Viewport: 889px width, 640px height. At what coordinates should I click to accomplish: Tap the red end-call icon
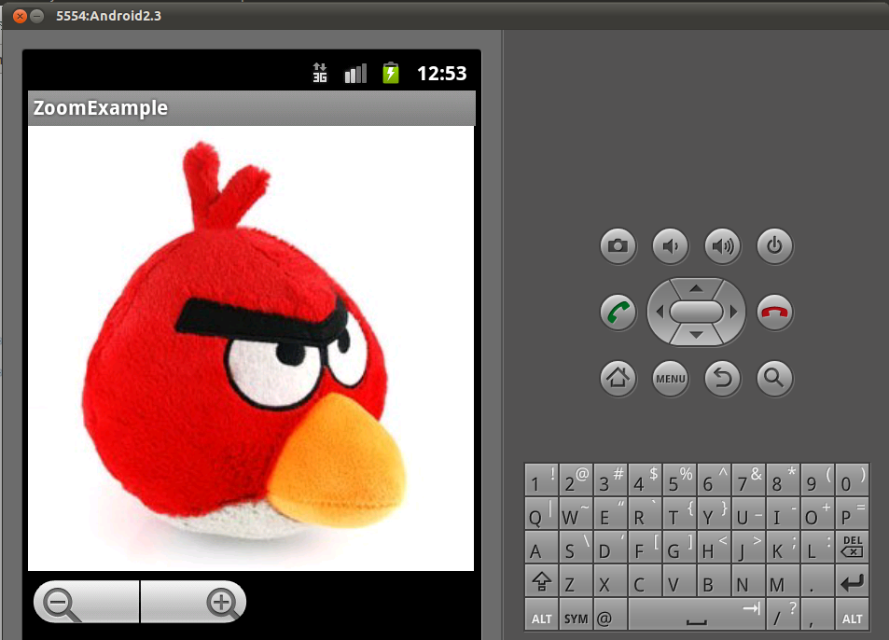tap(775, 313)
